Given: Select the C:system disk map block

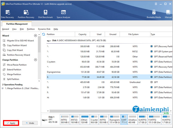Looking at the screenshot, I should 94,120.
